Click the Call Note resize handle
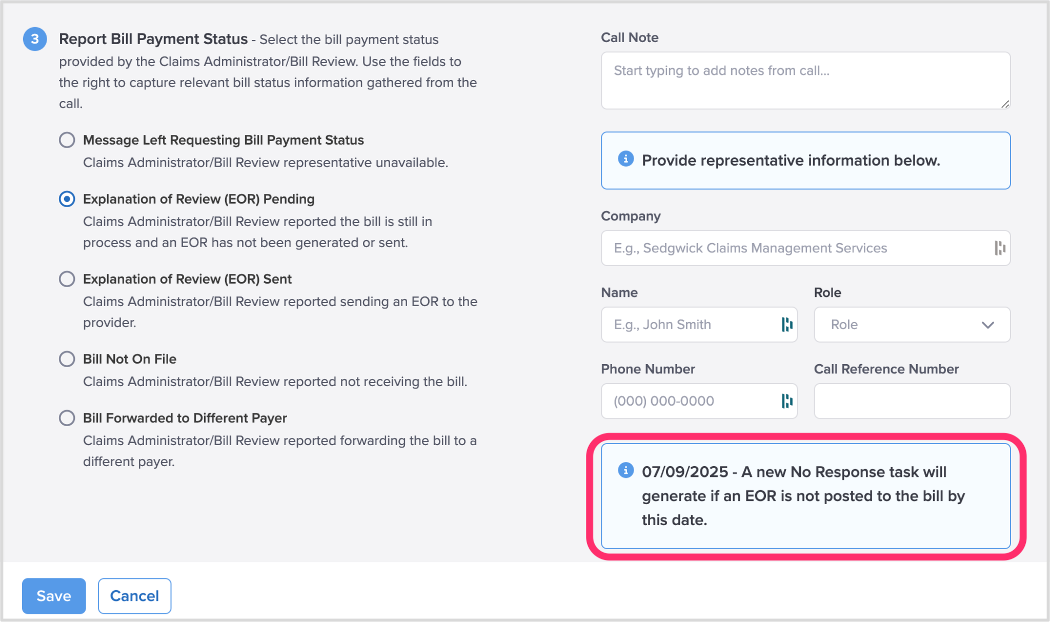 pyautogui.click(x=1005, y=104)
